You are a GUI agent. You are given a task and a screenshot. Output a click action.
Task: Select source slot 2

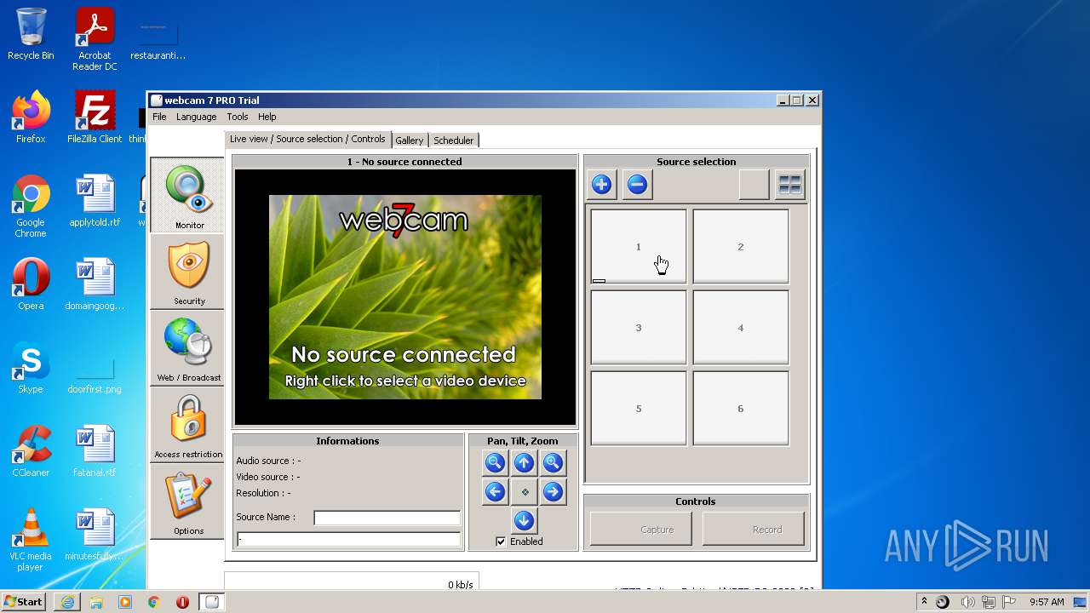tap(741, 246)
